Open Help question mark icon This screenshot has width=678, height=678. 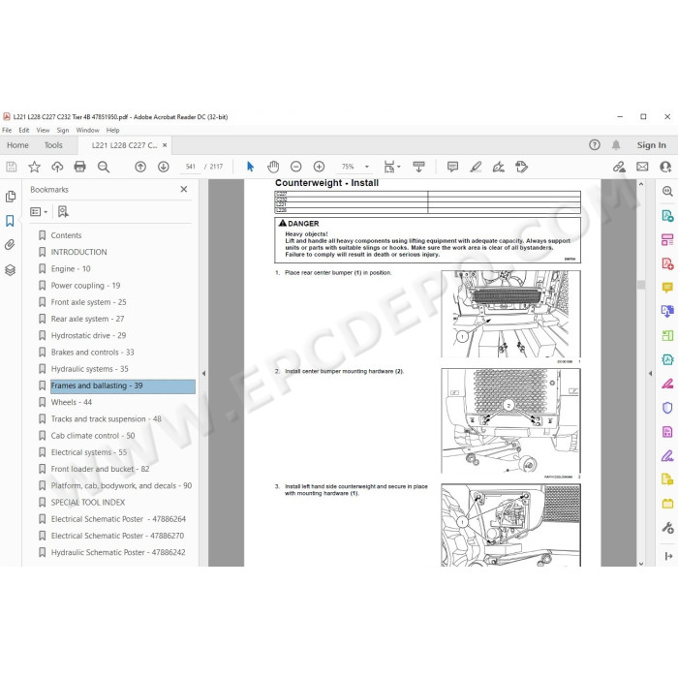point(595,145)
